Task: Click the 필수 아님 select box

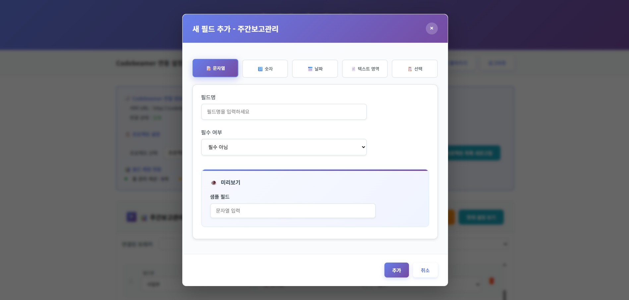Action: click(284, 147)
